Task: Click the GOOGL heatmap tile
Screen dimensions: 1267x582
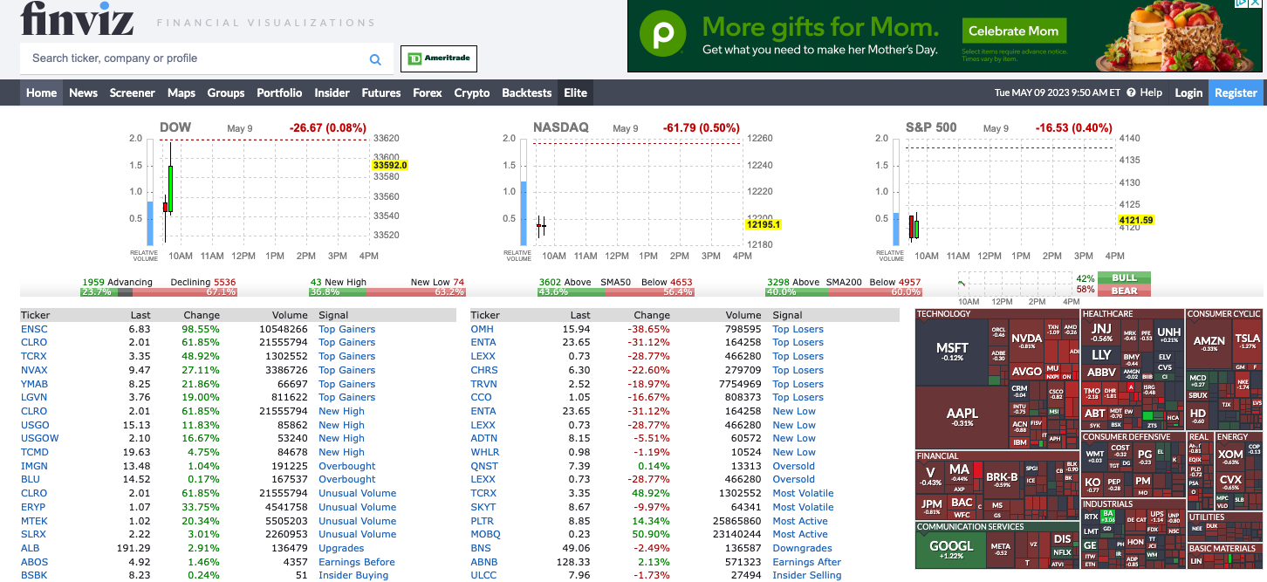Action: coord(950,550)
